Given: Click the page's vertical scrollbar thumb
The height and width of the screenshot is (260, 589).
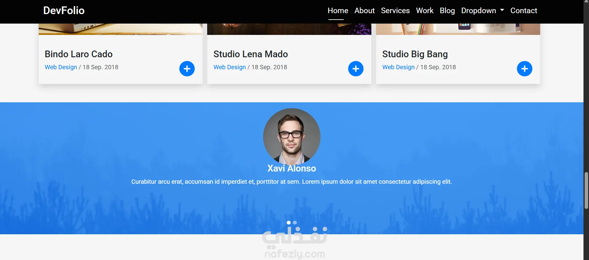Looking at the screenshot, I should (586, 190).
